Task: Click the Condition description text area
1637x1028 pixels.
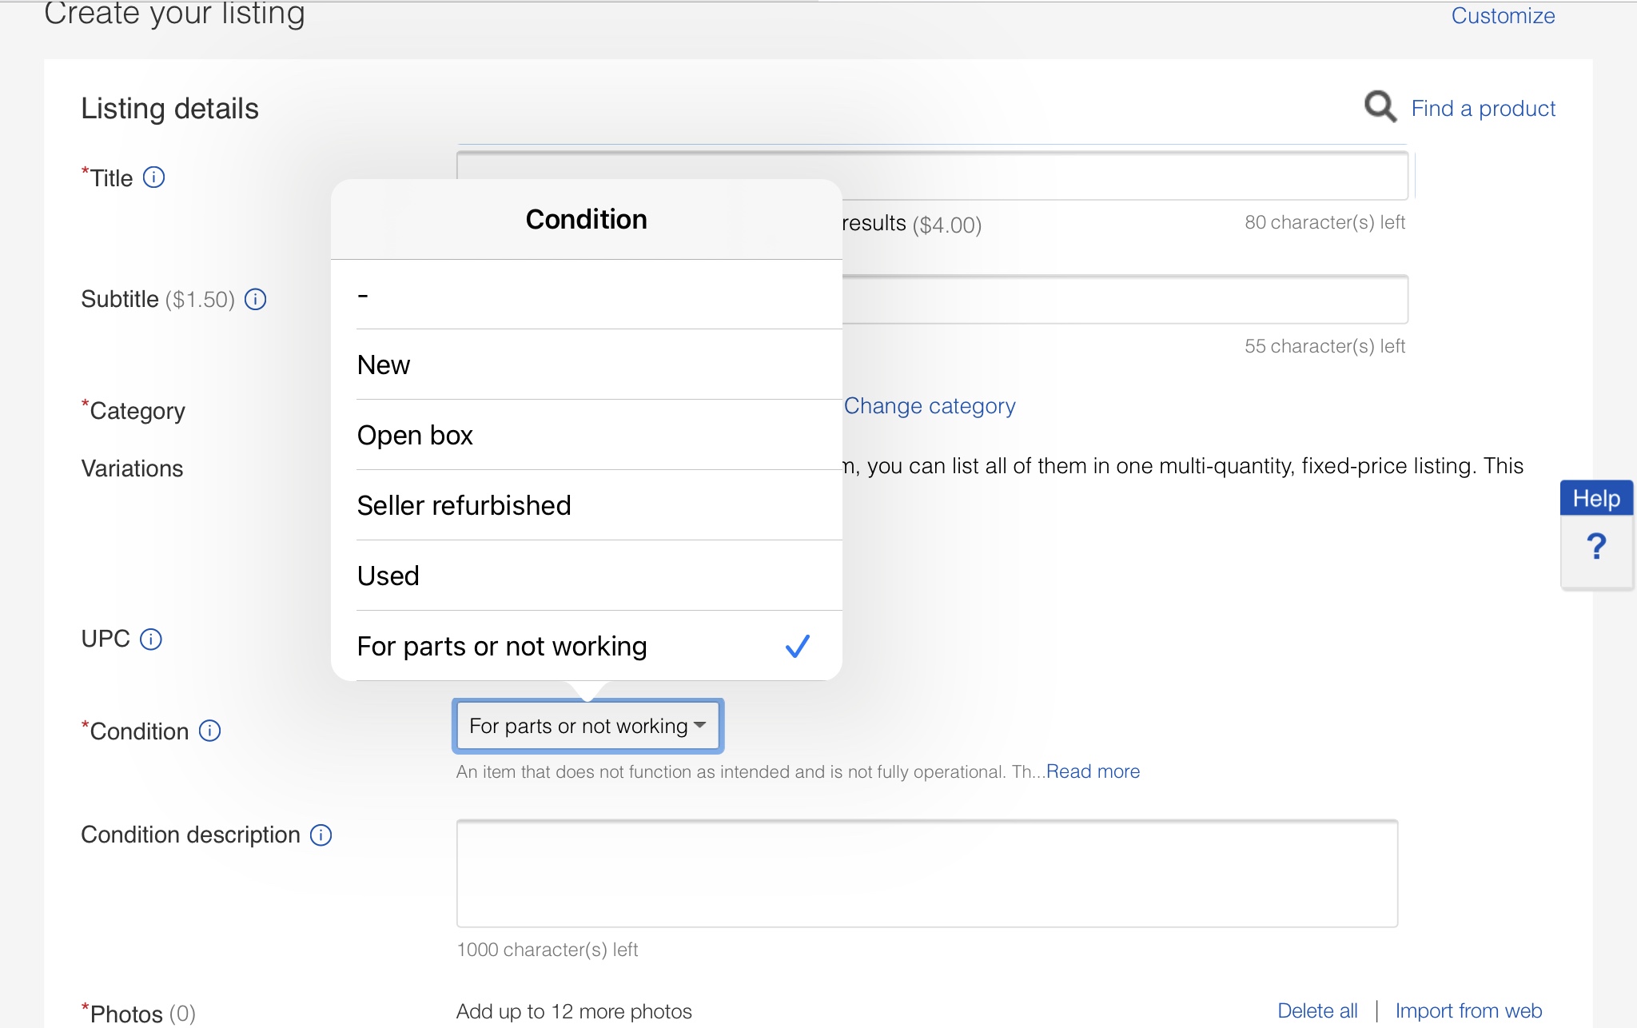Action: coord(926,873)
